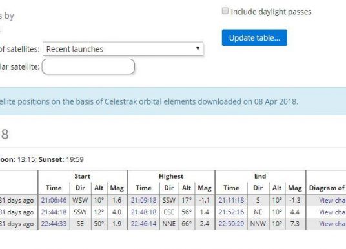Open highest time 22:46:14 link
Image resolution: width=346 pixels, height=249 pixels.
144,224
